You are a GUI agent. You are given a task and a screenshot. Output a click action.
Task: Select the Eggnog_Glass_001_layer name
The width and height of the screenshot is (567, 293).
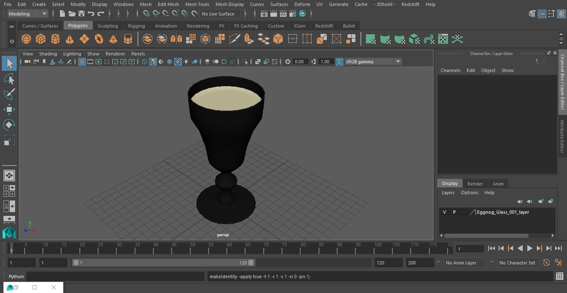[x=503, y=212]
